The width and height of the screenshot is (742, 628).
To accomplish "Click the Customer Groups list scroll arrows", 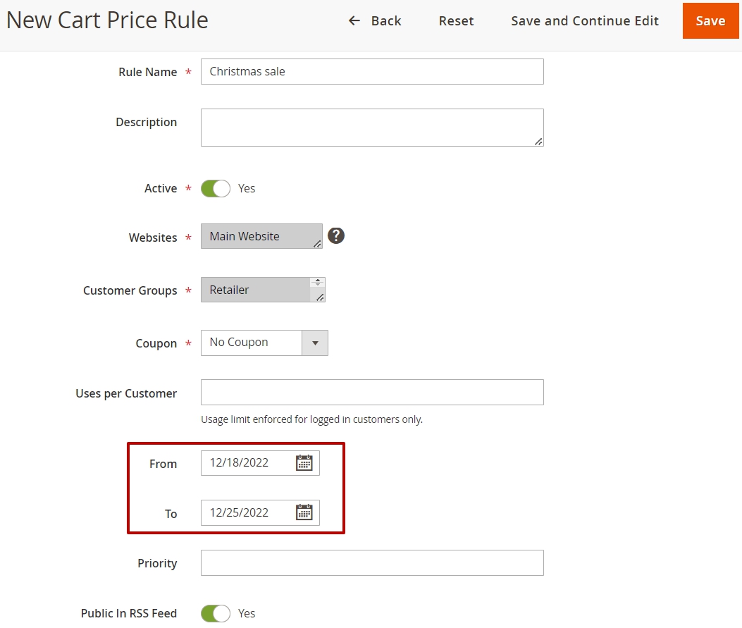I will 318,282.
